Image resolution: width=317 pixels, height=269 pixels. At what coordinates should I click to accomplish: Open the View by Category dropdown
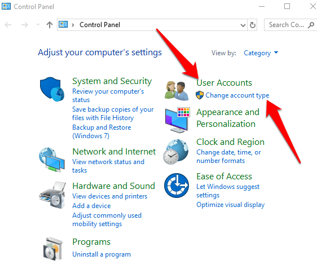point(261,53)
